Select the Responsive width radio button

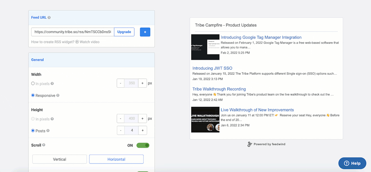click(x=33, y=95)
